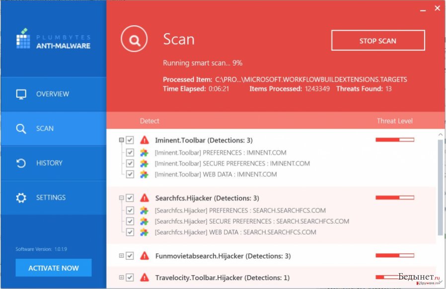Uncheck the Iminent.Toolbar group checkbox

(130, 140)
